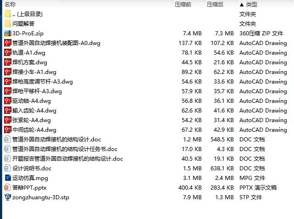Select the file name 管道外圆自动焊接机的结构设计.doc

pos(56,140)
